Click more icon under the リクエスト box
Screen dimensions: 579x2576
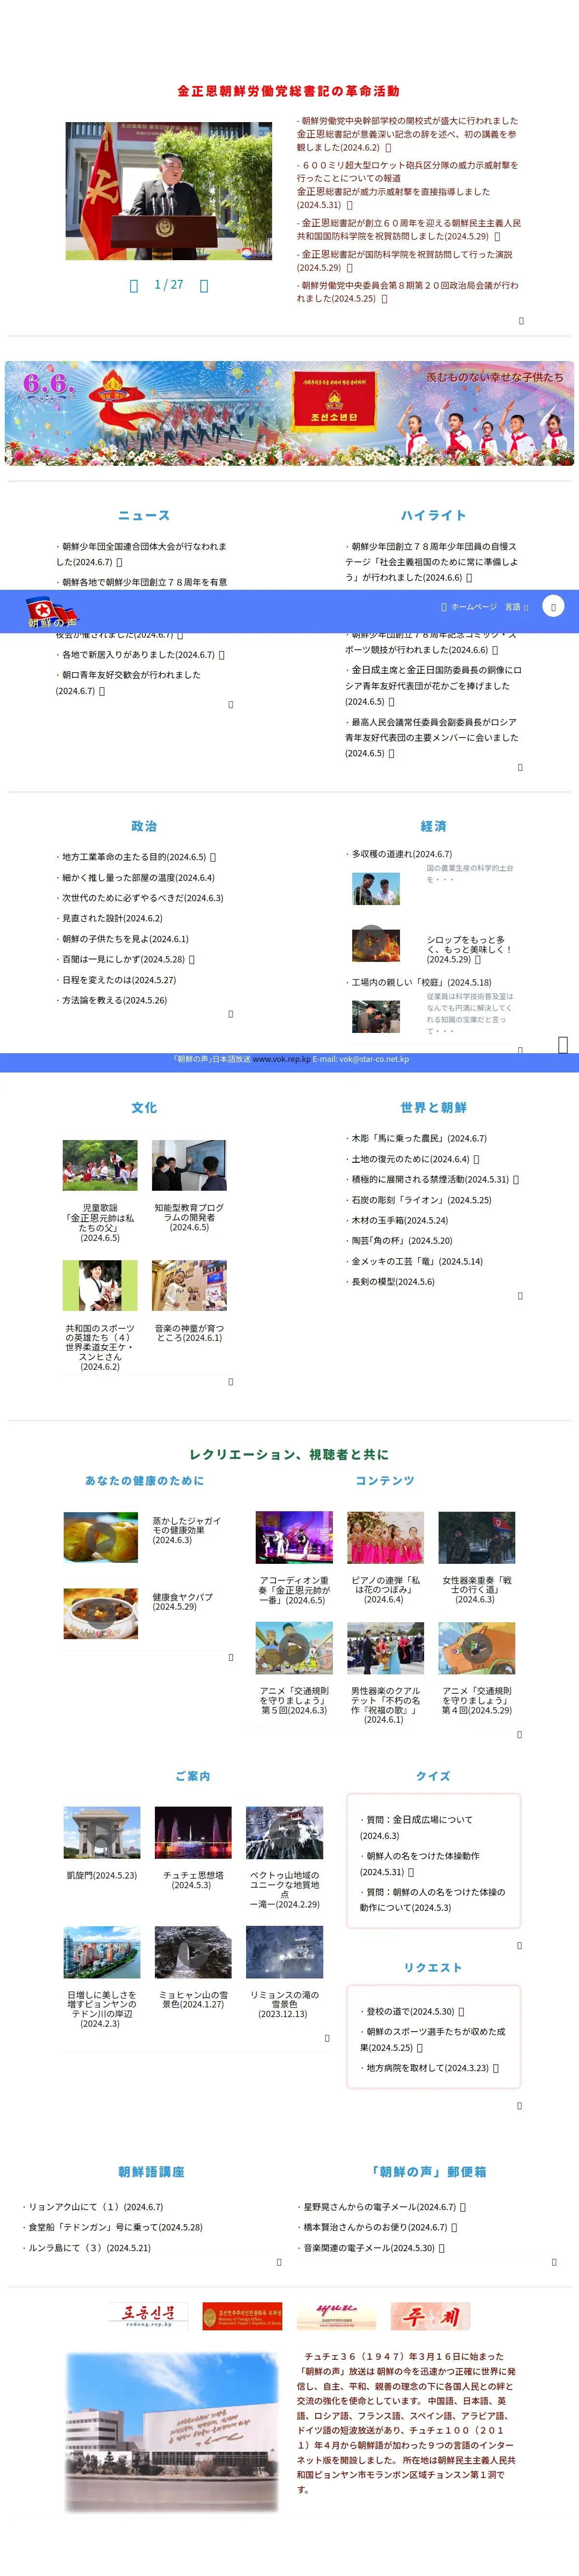519,2105
